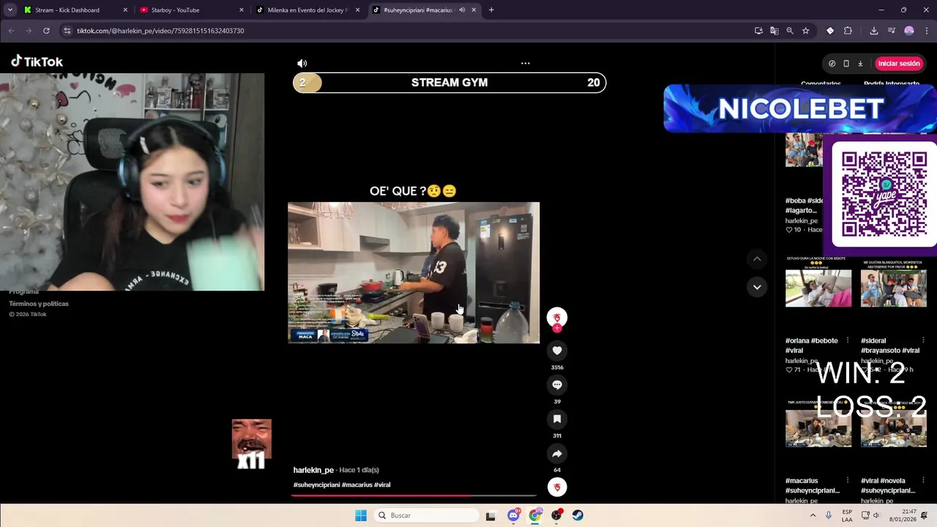Like the video with the heart icon

coord(557,351)
